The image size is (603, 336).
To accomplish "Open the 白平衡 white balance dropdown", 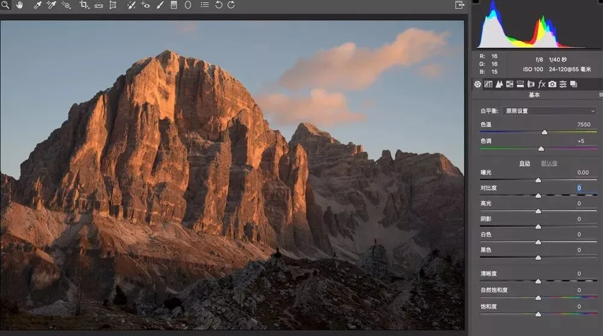I will pyautogui.click(x=549, y=111).
